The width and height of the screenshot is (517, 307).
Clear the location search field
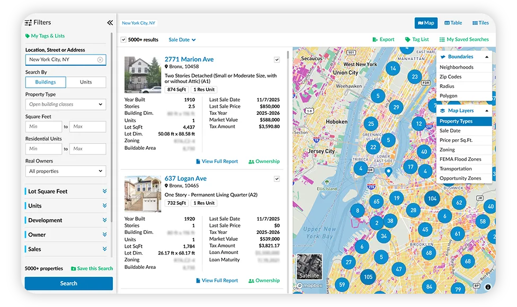click(100, 60)
